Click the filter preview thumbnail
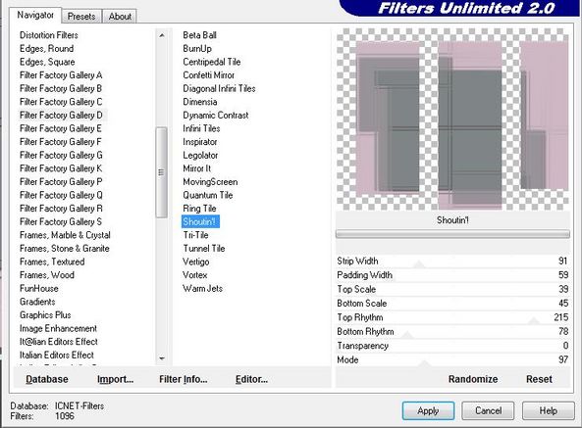This screenshot has width=582, height=428. [452, 119]
